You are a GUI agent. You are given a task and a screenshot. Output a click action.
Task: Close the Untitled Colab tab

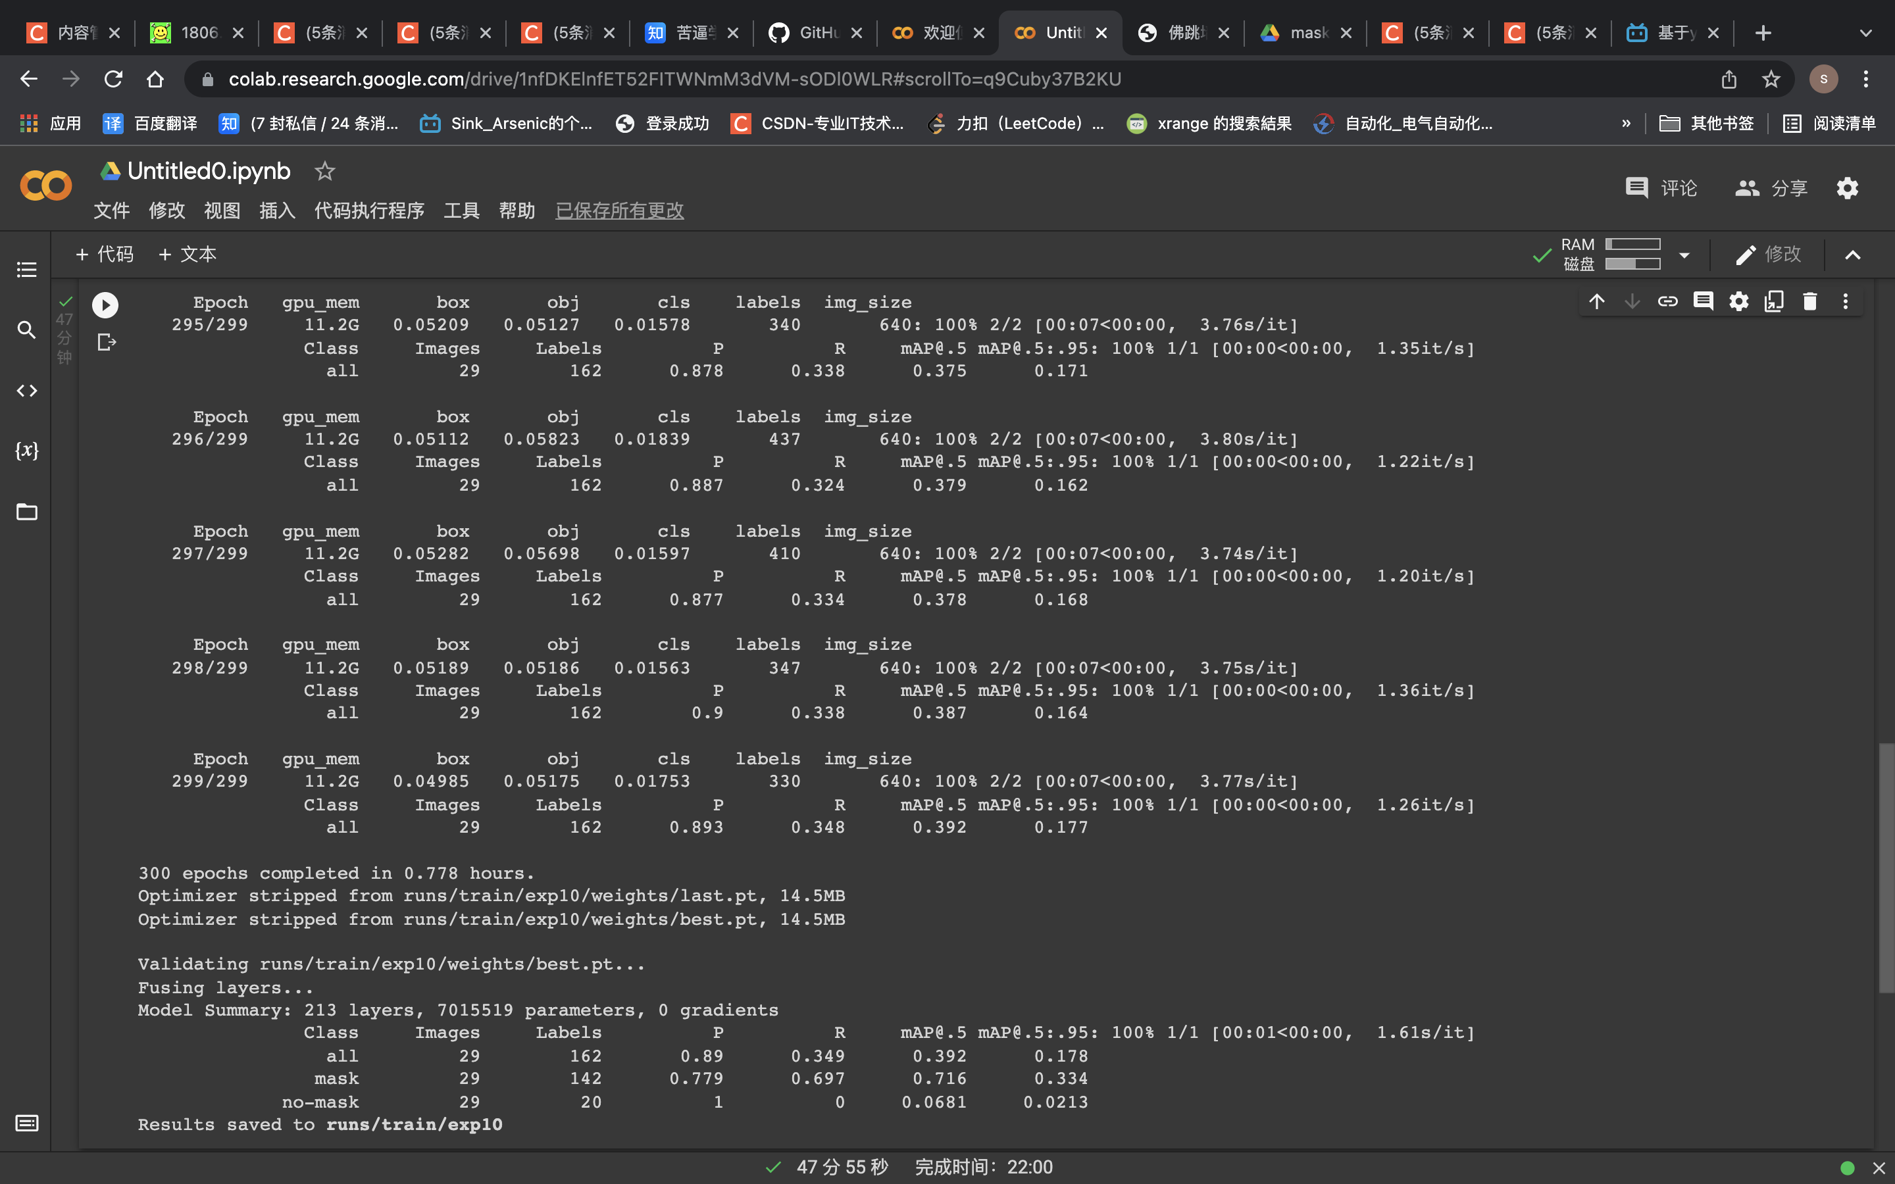click(x=1101, y=33)
